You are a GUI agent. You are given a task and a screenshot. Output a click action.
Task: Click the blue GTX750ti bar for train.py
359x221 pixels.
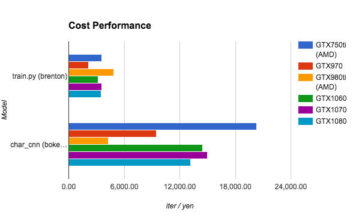pos(85,58)
